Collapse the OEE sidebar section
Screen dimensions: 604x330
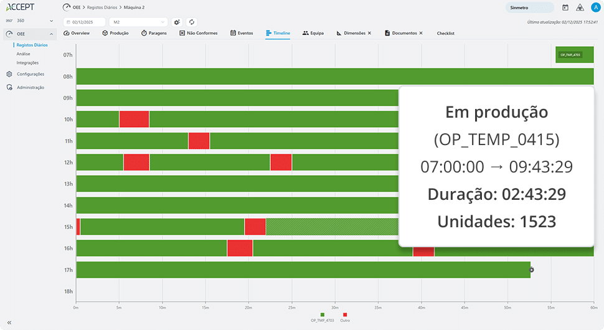51,34
